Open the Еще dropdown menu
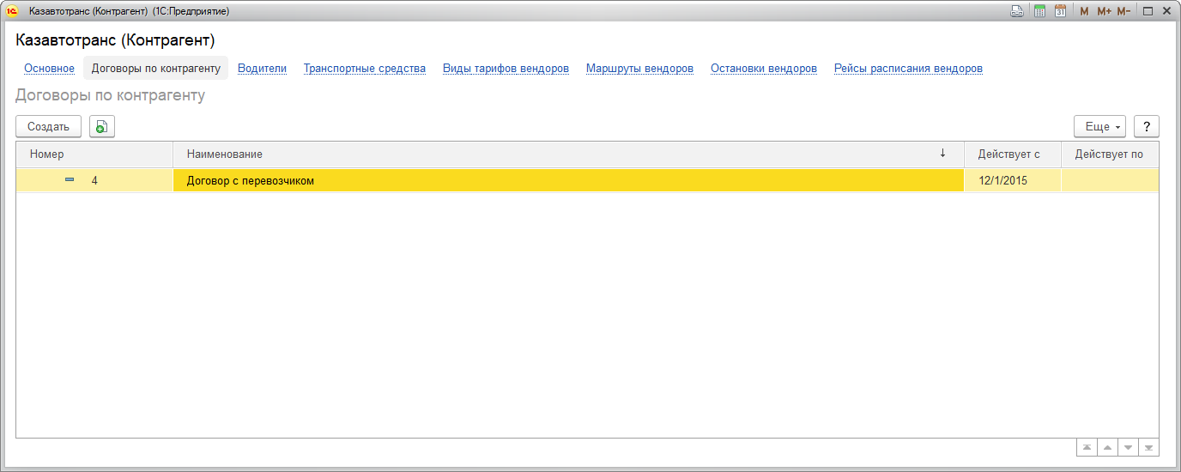The height and width of the screenshot is (472, 1181). click(1100, 126)
